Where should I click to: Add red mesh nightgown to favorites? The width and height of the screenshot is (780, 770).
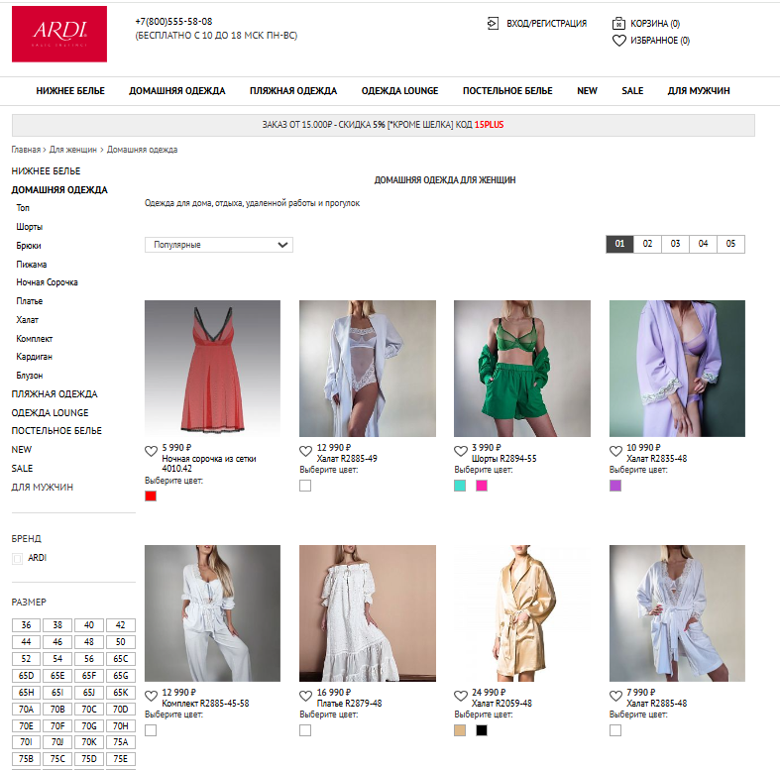(151, 451)
